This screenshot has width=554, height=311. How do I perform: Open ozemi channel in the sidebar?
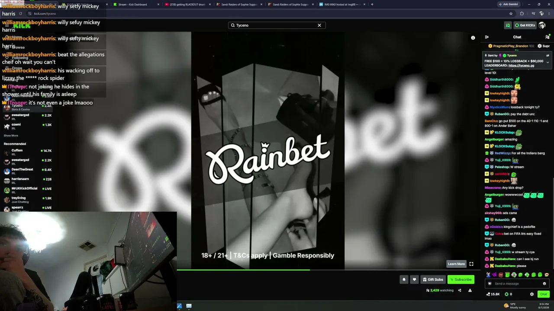[28, 126]
